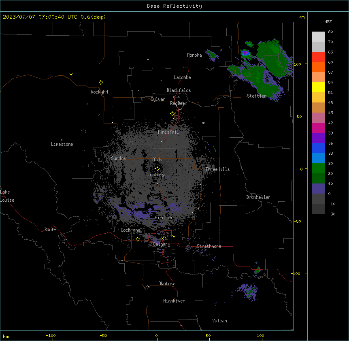Click the RedDeer city label

point(178,103)
